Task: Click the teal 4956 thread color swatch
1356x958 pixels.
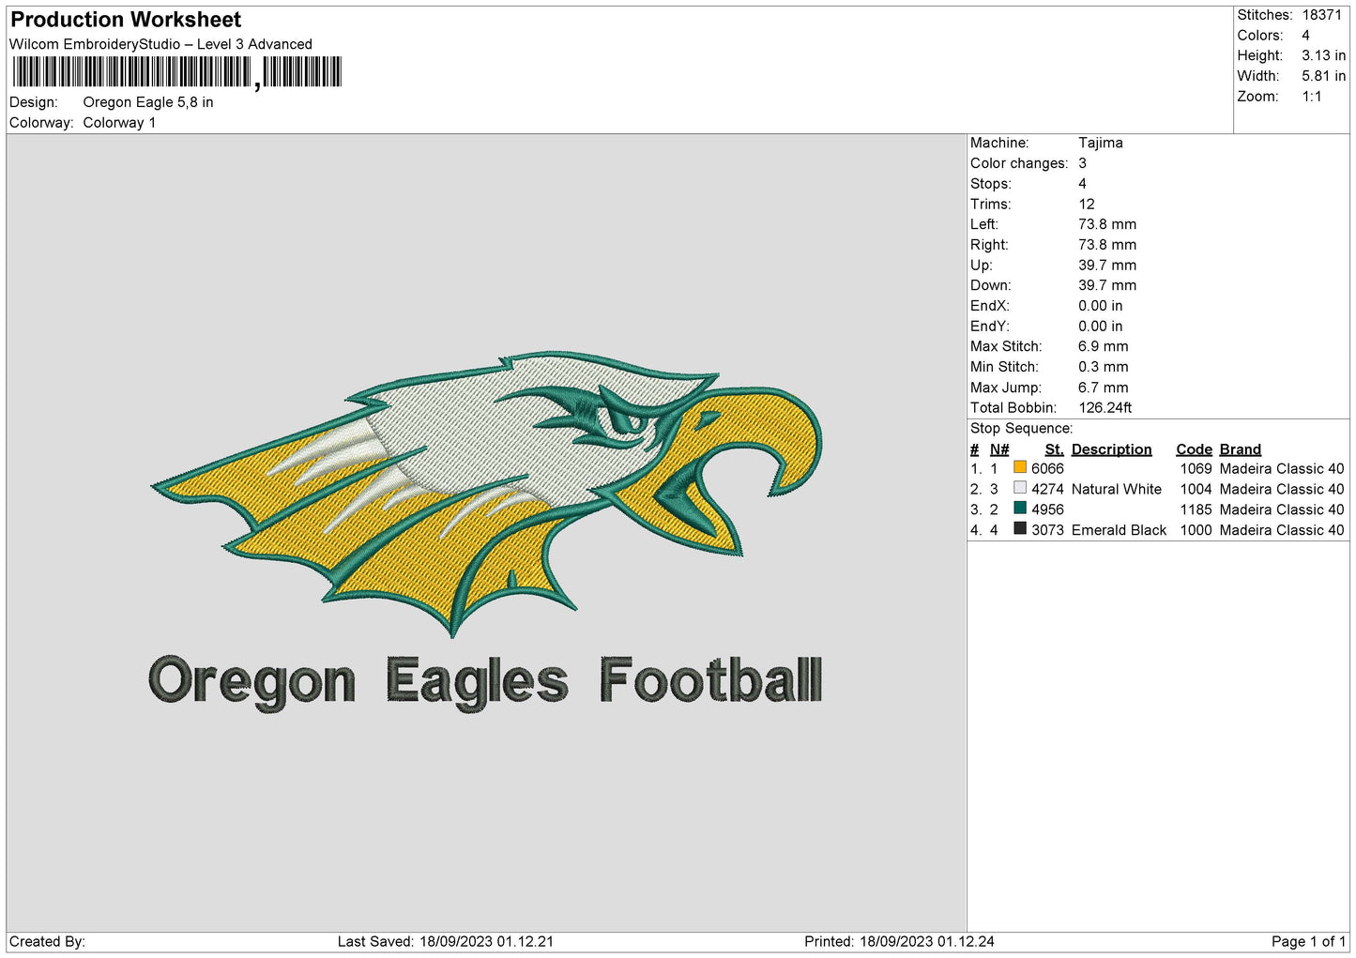Action: 1020,509
